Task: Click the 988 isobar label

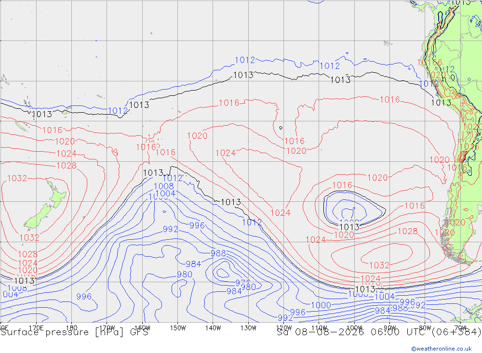Action: (x=218, y=253)
